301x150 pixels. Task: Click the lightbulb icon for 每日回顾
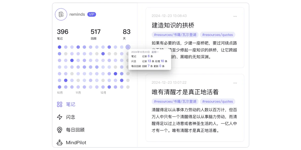[59, 130]
